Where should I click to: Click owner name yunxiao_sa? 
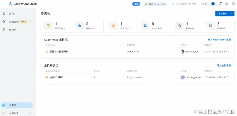[x=191, y=52]
